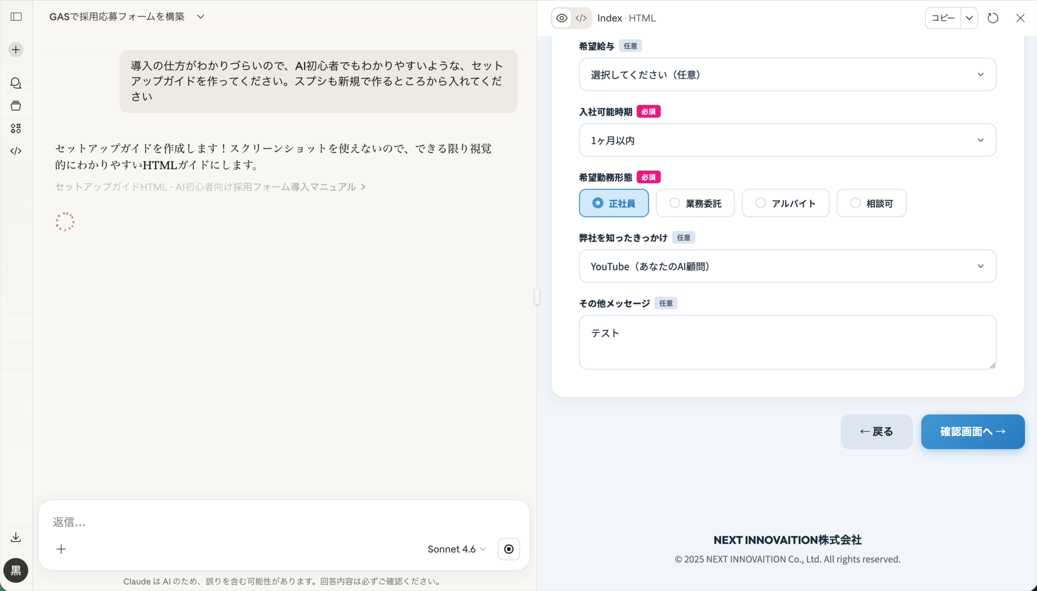Start a new chat with the plus icon
The width and height of the screenshot is (1037, 591).
[15, 49]
